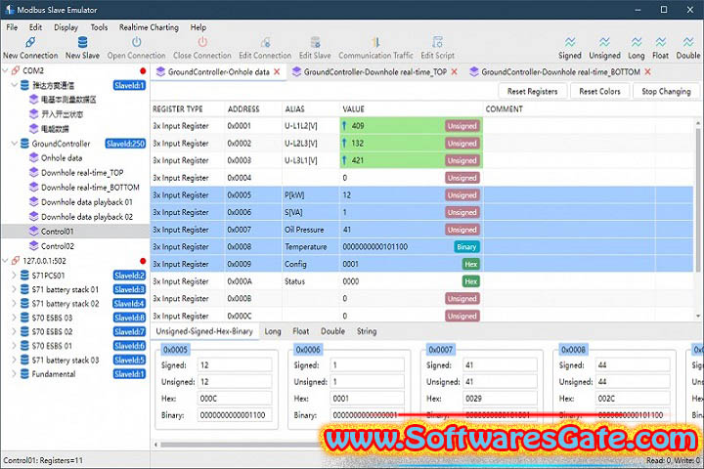Click the Onhole data register block icon
Image resolution: width=704 pixels, height=469 pixels.
coord(33,157)
